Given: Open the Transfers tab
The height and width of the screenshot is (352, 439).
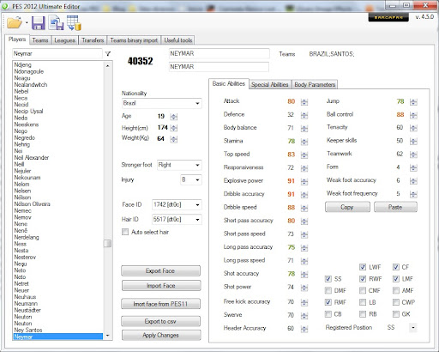Looking at the screenshot, I should [x=93, y=40].
